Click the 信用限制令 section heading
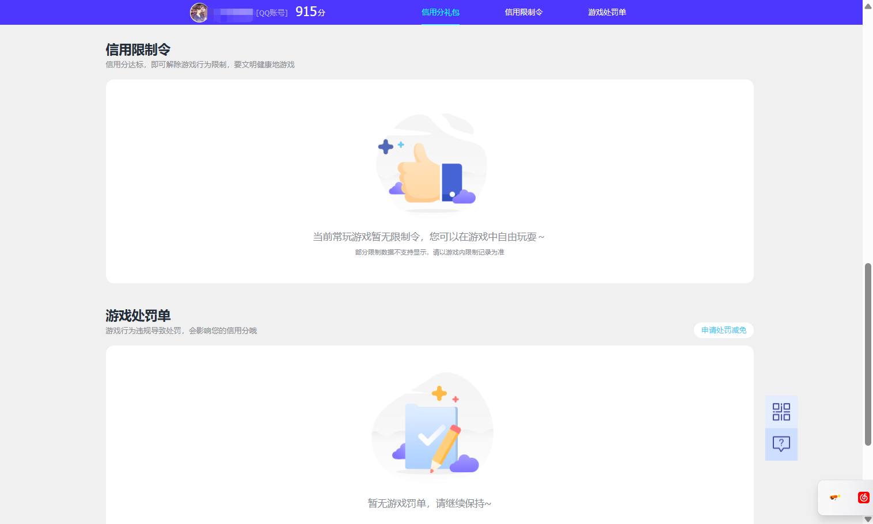This screenshot has height=524, width=873. coord(138,50)
